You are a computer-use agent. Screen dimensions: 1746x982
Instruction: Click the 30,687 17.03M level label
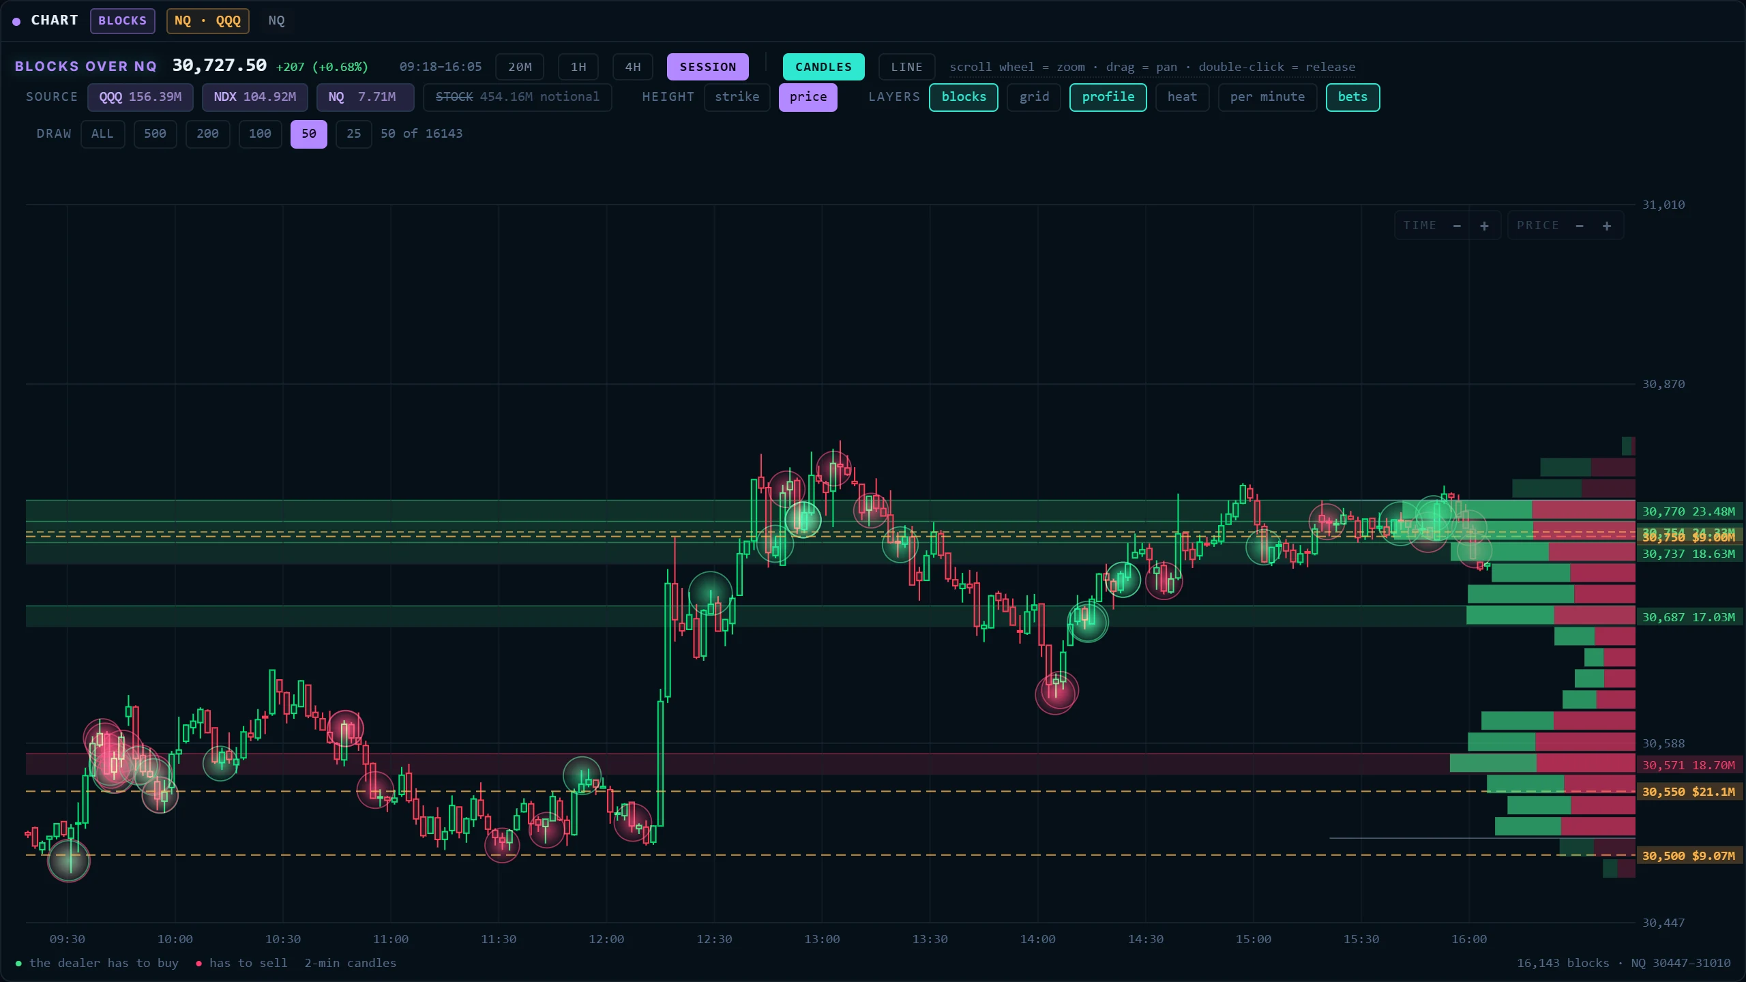point(1689,617)
